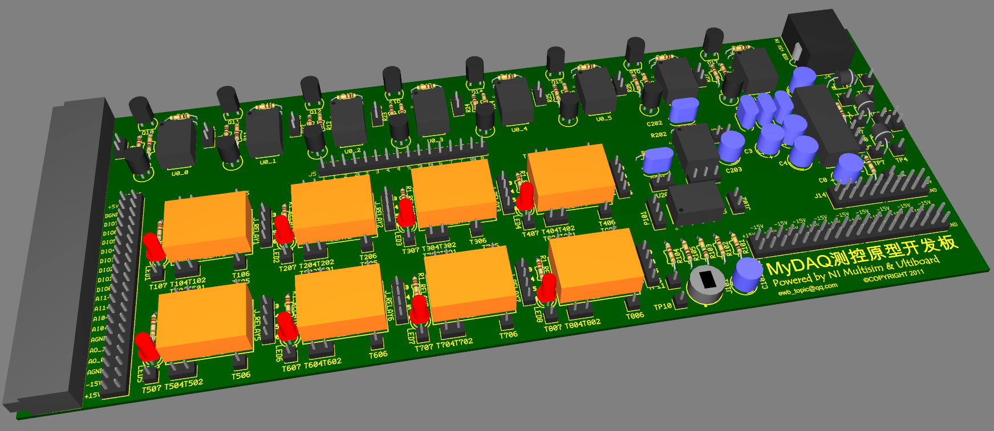Click the +5V pin label near edge connector
Viewport: 994px width, 431px height.
click(x=113, y=207)
